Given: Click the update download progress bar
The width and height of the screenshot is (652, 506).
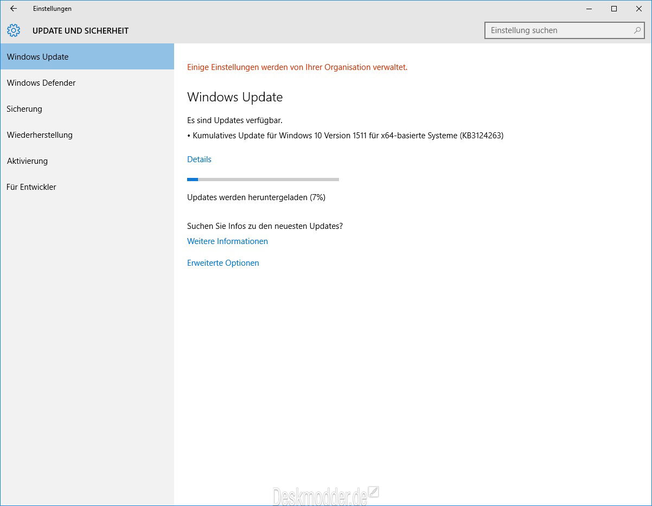Looking at the screenshot, I should click(x=263, y=179).
